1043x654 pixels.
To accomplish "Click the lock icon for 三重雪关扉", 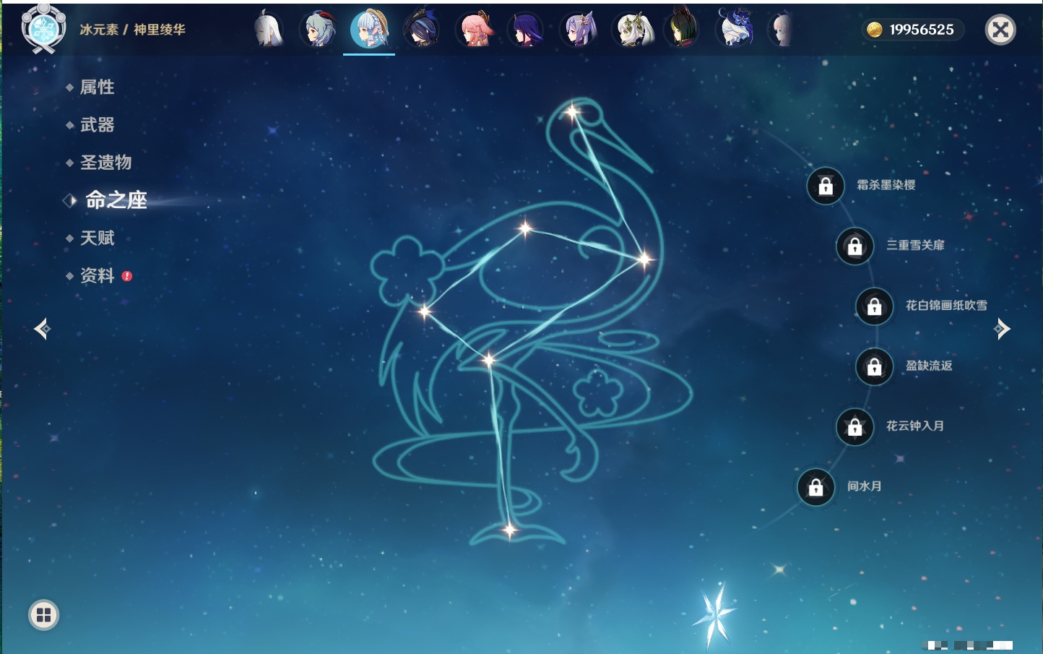I will click(x=855, y=246).
